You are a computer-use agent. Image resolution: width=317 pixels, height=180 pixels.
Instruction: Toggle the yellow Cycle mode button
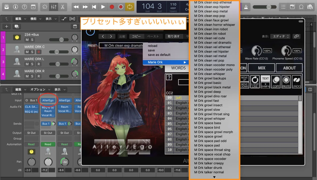130,7
